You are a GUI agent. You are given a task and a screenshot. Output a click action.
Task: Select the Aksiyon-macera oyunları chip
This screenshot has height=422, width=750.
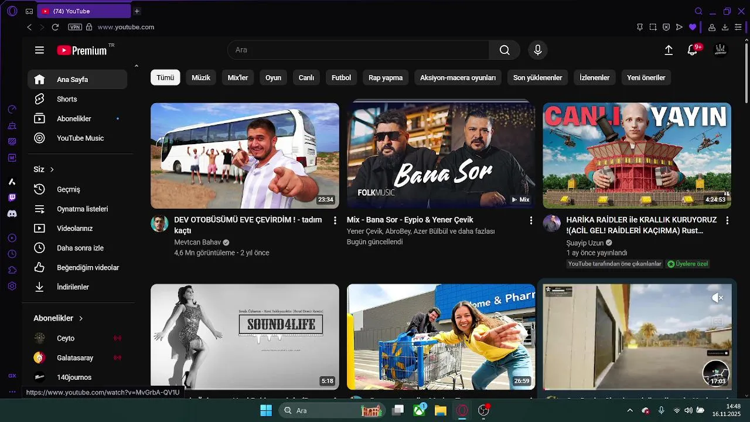(458, 77)
